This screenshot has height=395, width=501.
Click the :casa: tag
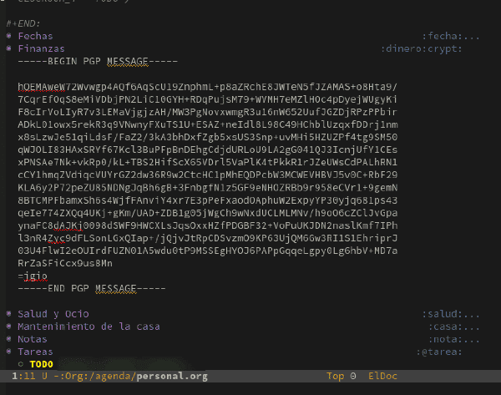pyautogui.click(x=446, y=327)
